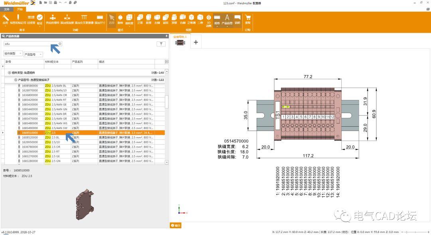This screenshot has height=235, width=431.
Task: Toggle the filter funnel button
Action: click(161, 44)
